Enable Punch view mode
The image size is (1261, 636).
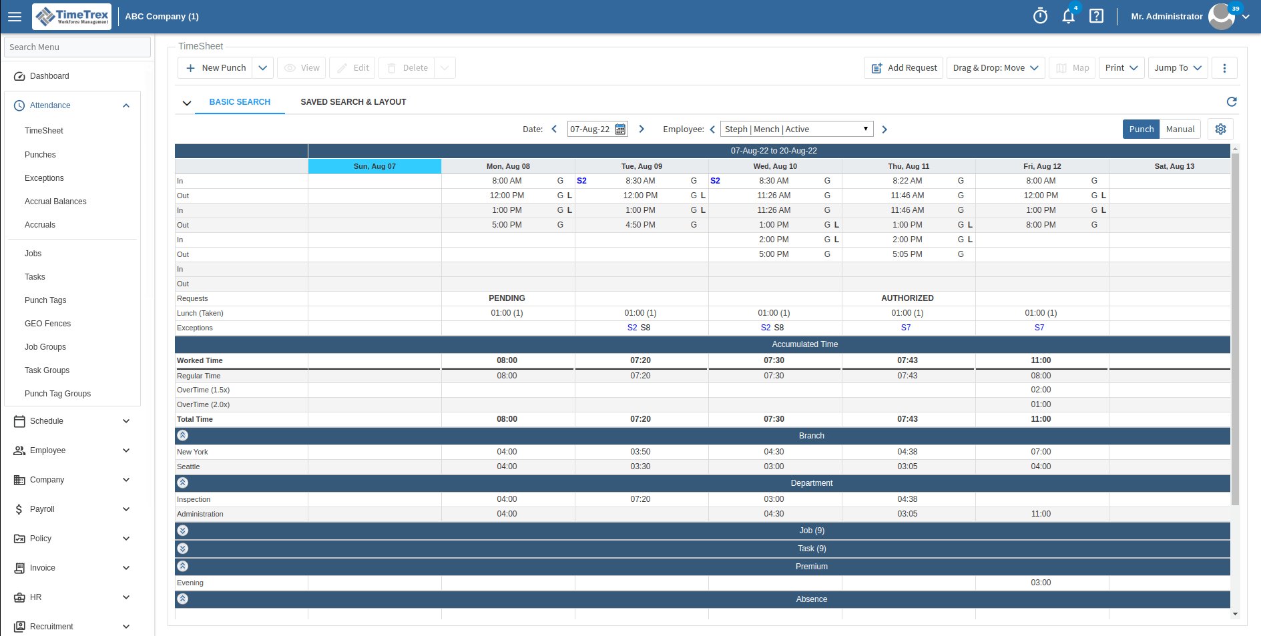pos(1140,129)
